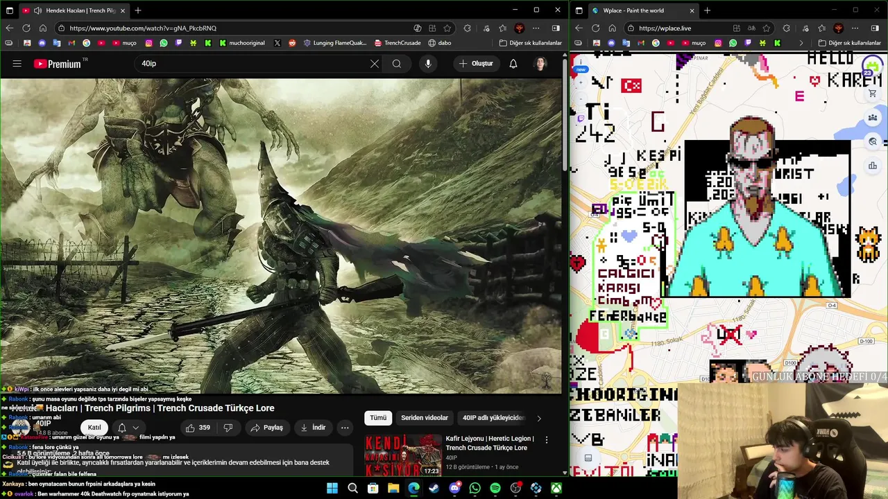This screenshot has width=888, height=499.
Task: Dislike the Trench Pilgrims video
Action: (228, 428)
